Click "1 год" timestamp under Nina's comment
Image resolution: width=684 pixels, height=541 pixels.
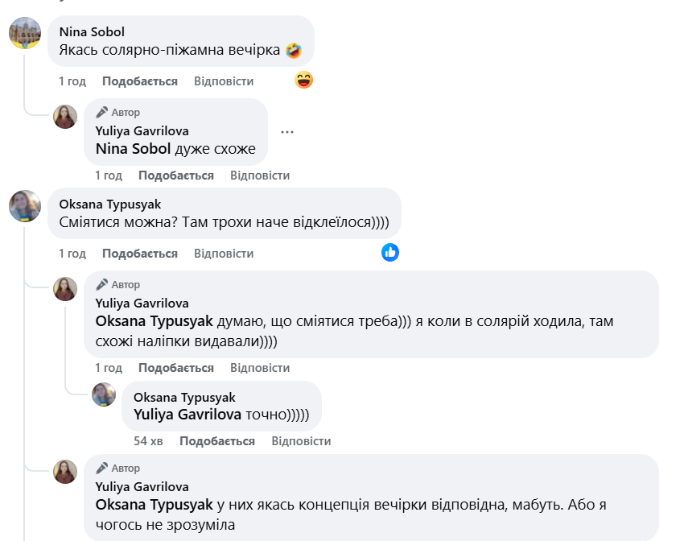pos(72,81)
